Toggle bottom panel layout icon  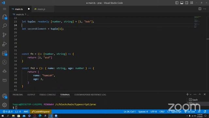point(182,3)
